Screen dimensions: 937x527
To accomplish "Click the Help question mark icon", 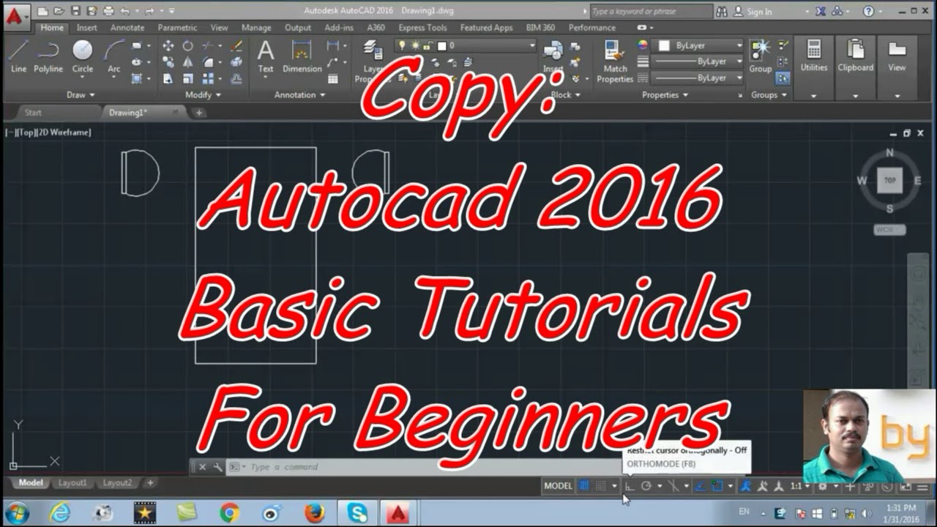I will click(868, 11).
